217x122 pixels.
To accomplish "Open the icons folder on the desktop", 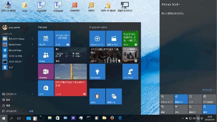I will [25, 6].
